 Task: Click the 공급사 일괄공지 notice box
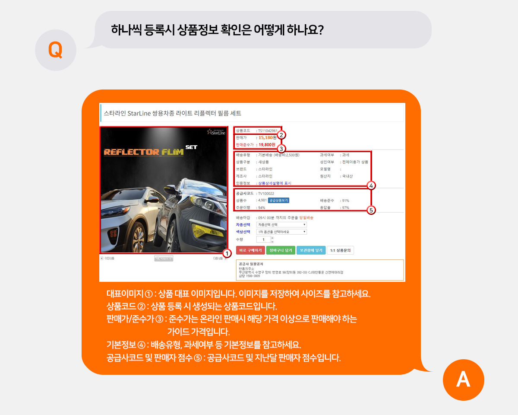[320, 270]
